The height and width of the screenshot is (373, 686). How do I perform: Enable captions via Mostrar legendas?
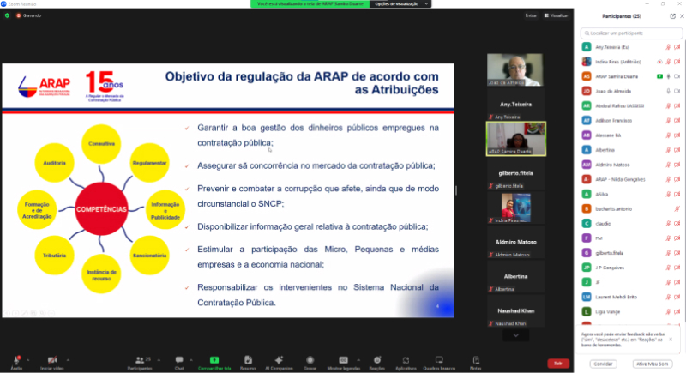click(344, 362)
